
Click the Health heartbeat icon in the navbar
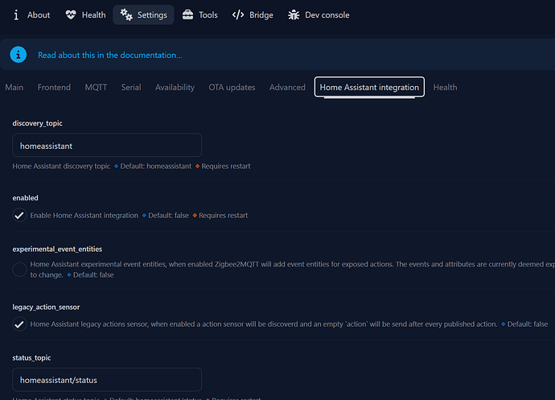coord(71,14)
